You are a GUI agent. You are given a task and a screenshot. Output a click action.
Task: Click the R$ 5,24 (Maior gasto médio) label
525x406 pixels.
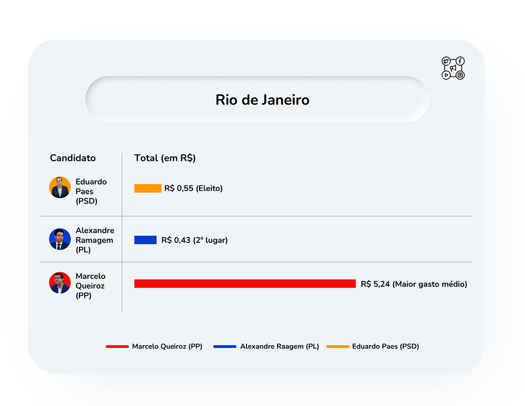tap(414, 284)
